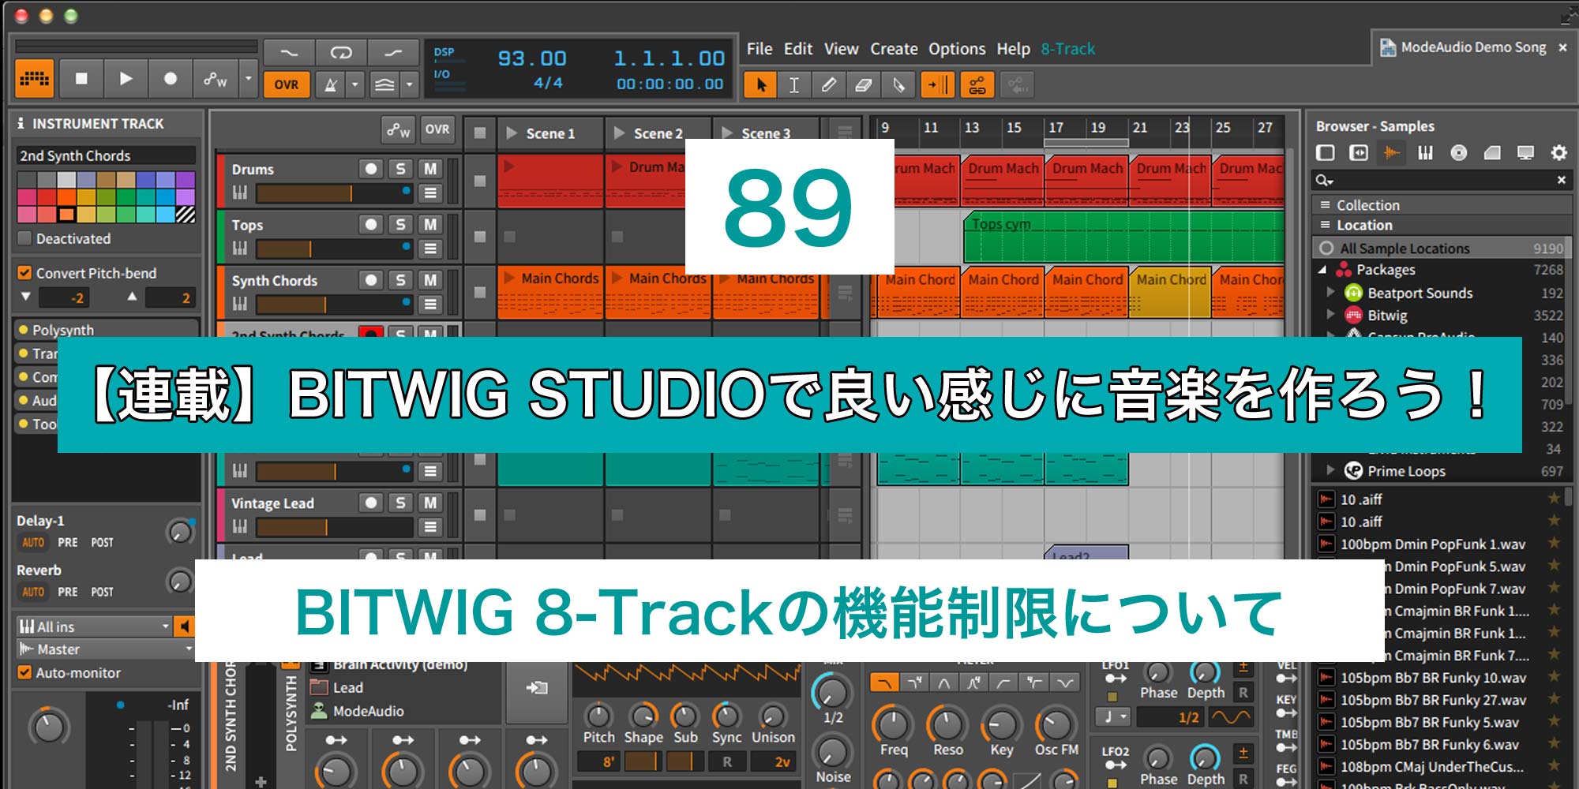1579x789 pixels.
Task: Solo the Drums track
Action: (x=400, y=168)
